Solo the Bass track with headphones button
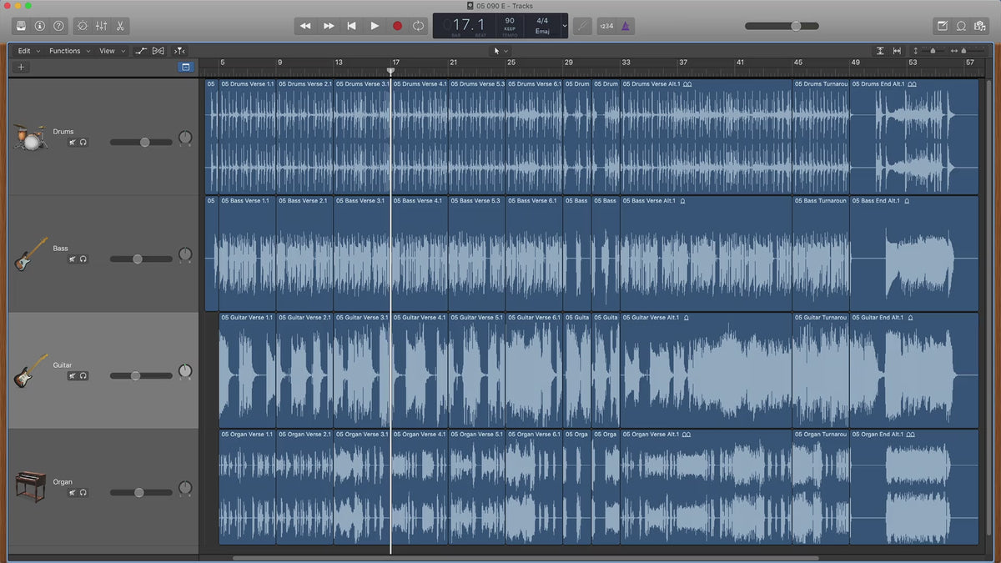 click(x=83, y=259)
